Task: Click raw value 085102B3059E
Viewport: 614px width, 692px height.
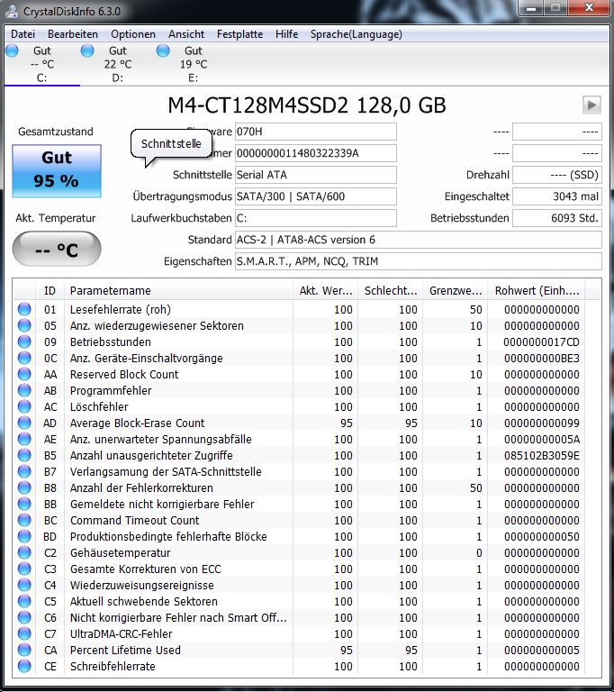Action: coord(542,455)
